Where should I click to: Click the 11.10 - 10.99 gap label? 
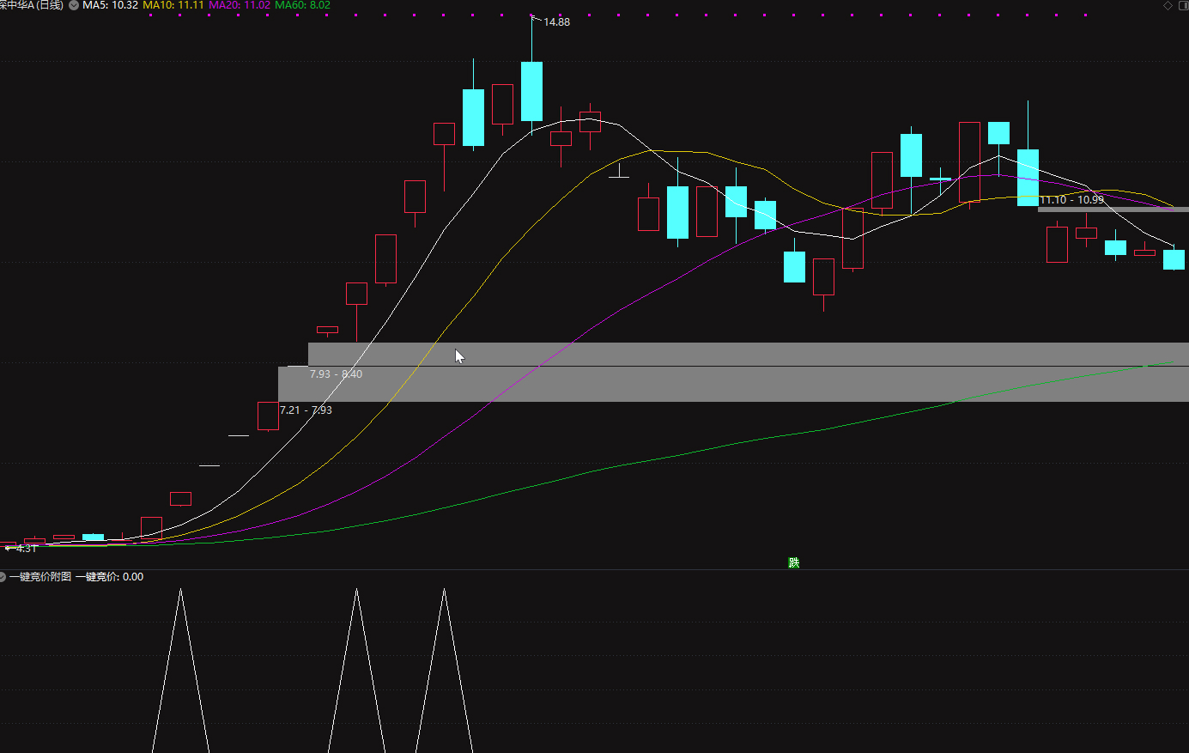click(x=1072, y=200)
